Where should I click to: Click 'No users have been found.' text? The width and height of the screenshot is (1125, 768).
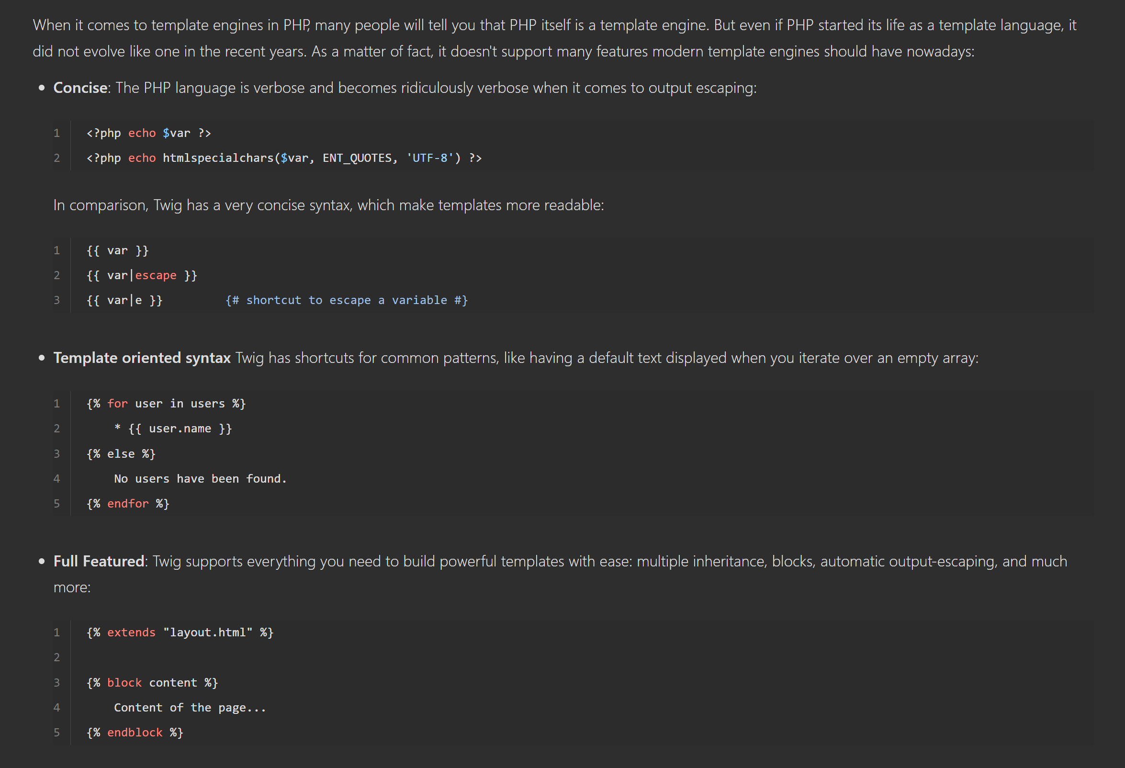[201, 479]
